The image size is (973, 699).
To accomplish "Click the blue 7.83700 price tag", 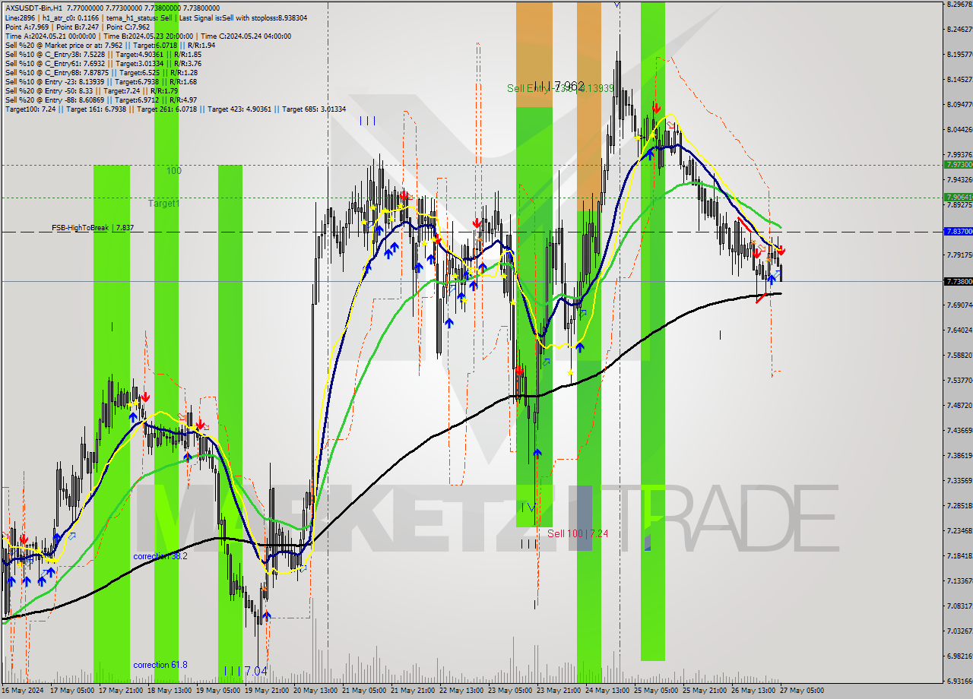I will coord(958,231).
